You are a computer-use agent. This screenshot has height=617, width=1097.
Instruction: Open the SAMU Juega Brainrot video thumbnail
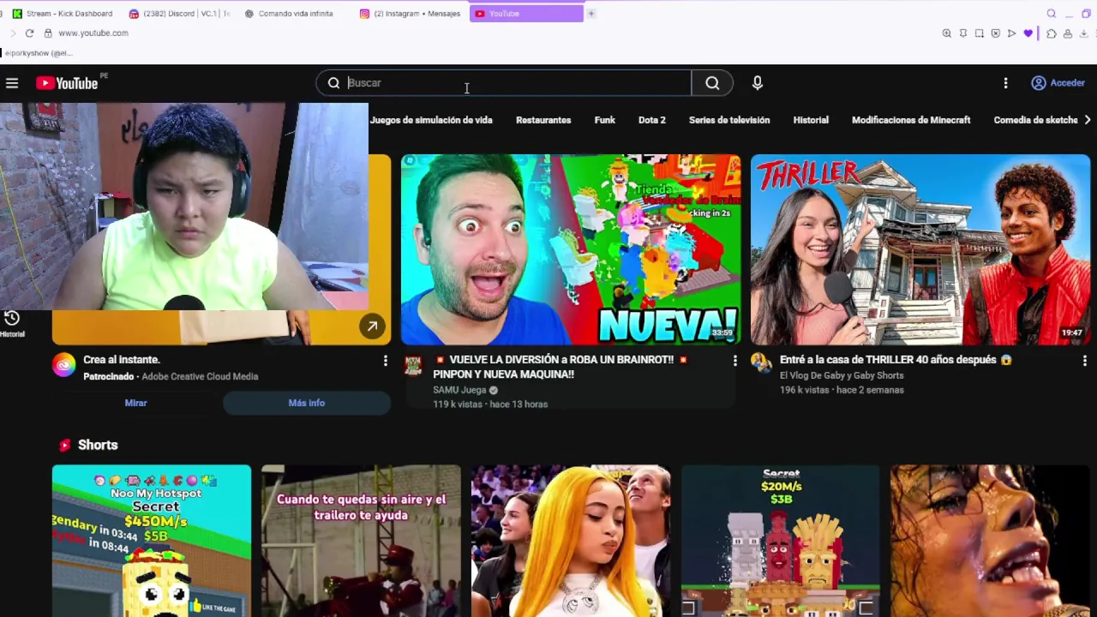[x=571, y=249]
